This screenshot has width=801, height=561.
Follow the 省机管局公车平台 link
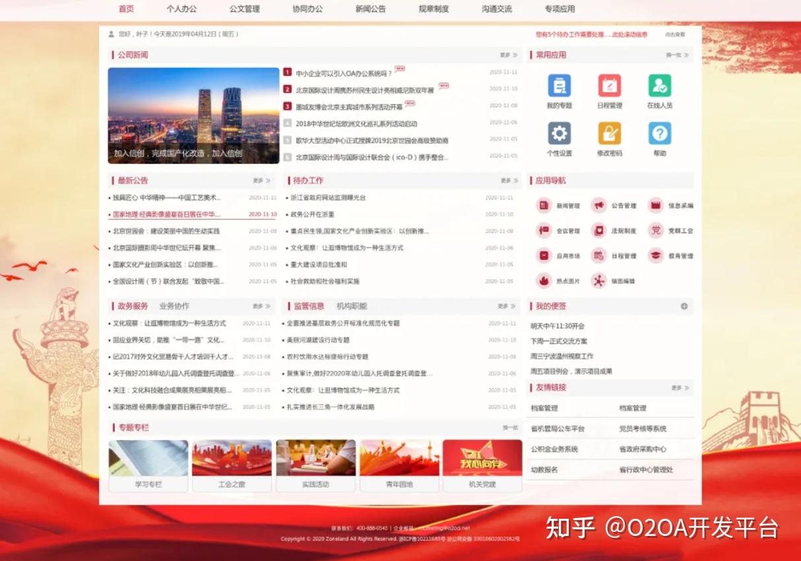pos(558,429)
